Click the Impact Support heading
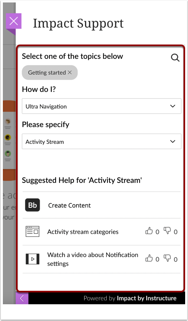The height and width of the screenshot is (321, 188). point(78,23)
